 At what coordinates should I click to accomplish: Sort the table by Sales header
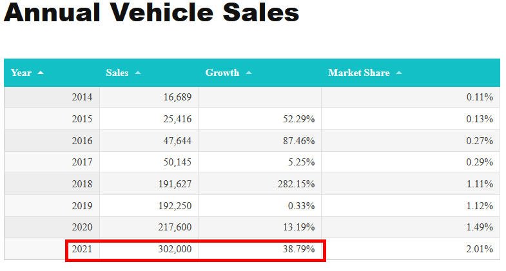point(117,73)
